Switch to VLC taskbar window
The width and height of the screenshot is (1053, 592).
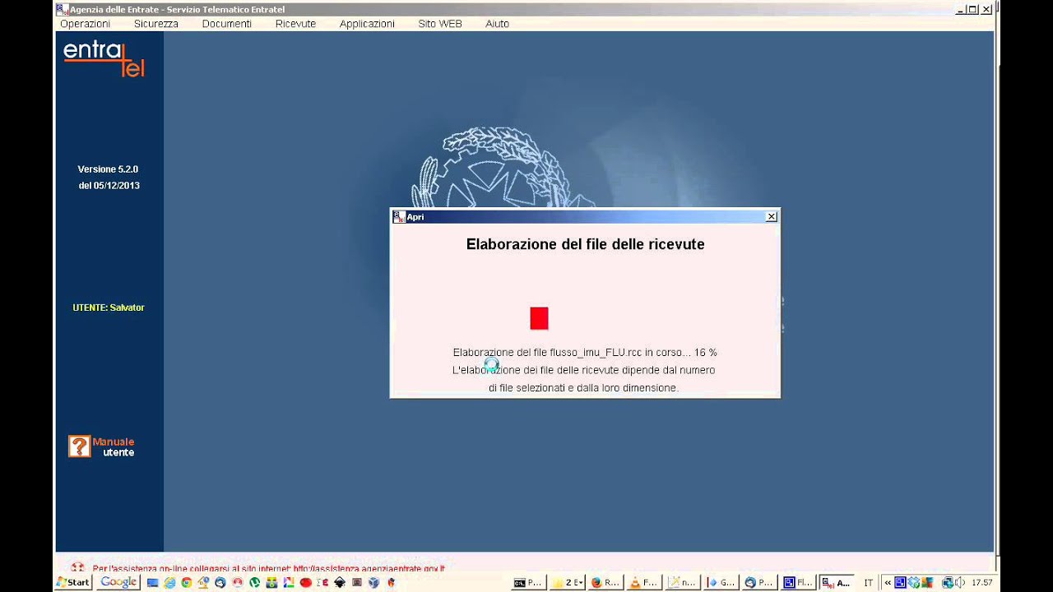[644, 582]
